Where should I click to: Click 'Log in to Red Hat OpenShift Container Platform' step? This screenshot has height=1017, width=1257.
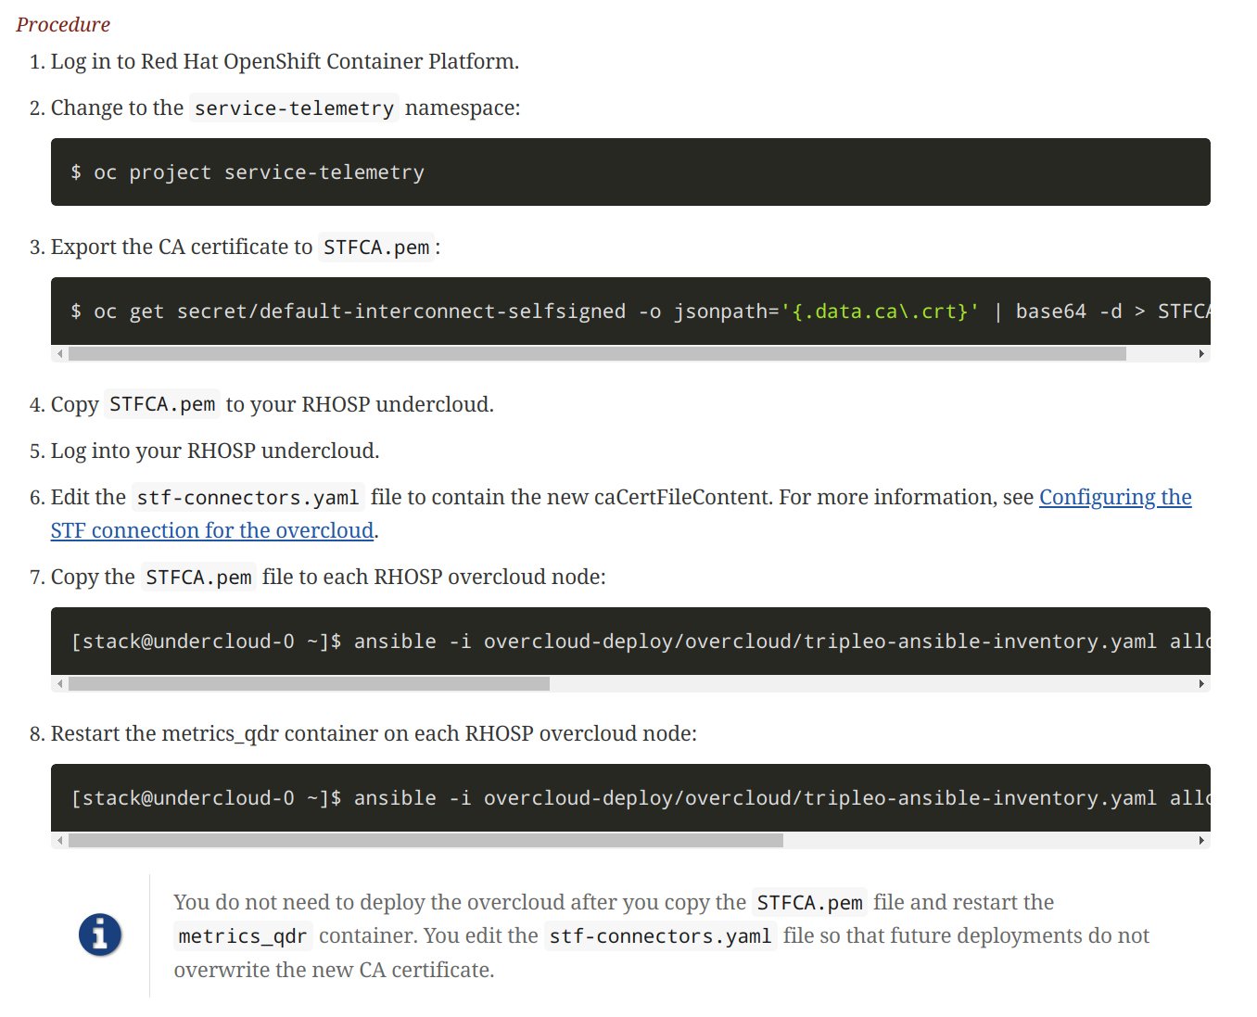coord(285,62)
